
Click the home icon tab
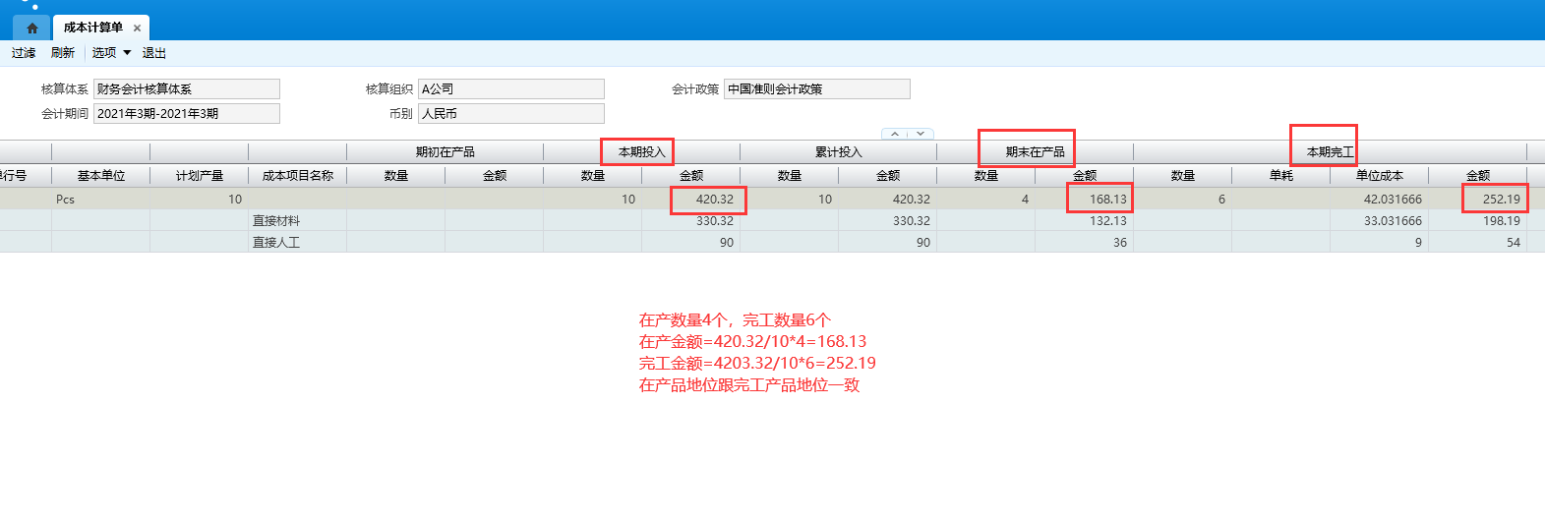coord(31,28)
